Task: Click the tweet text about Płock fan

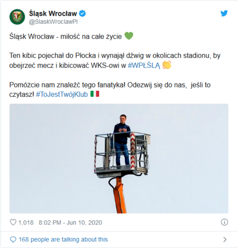Action: [115, 60]
